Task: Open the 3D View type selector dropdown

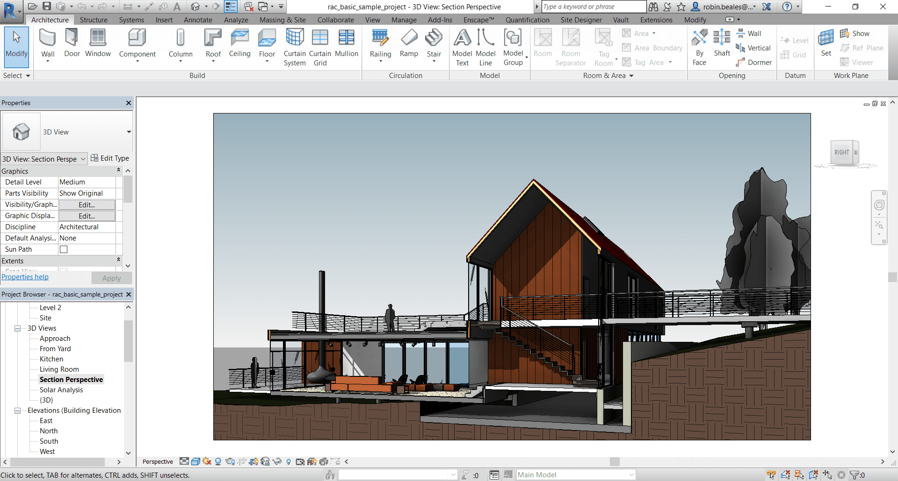Action: (129, 132)
